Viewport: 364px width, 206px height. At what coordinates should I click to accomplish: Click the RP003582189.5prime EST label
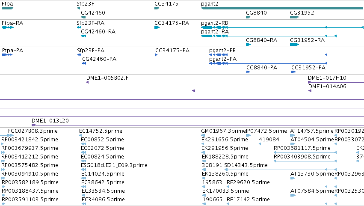point(30,182)
